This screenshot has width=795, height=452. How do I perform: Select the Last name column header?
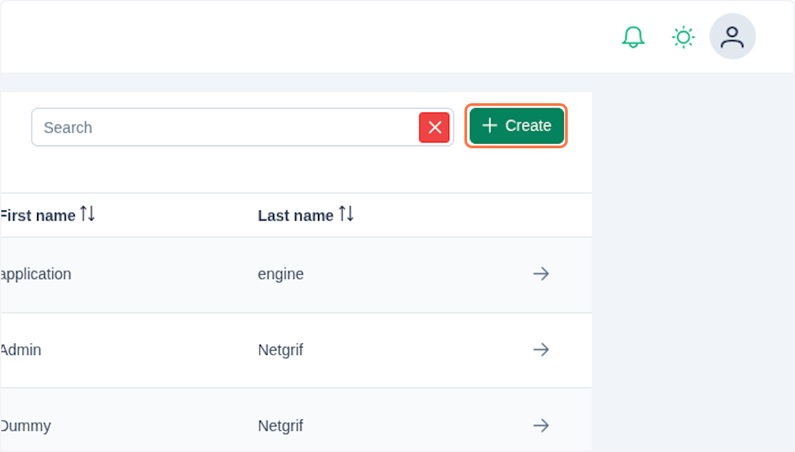coord(296,215)
